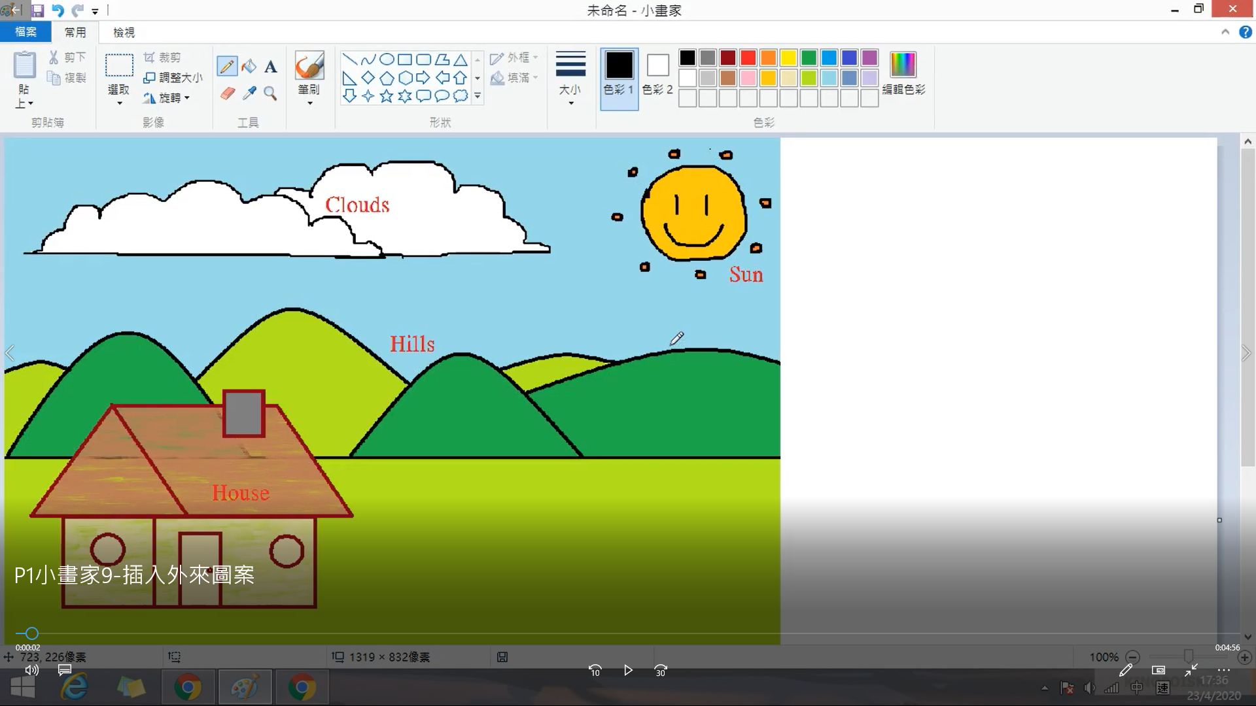The height and width of the screenshot is (706, 1256).
Task: Switch to the Home tab
Action: click(x=75, y=32)
